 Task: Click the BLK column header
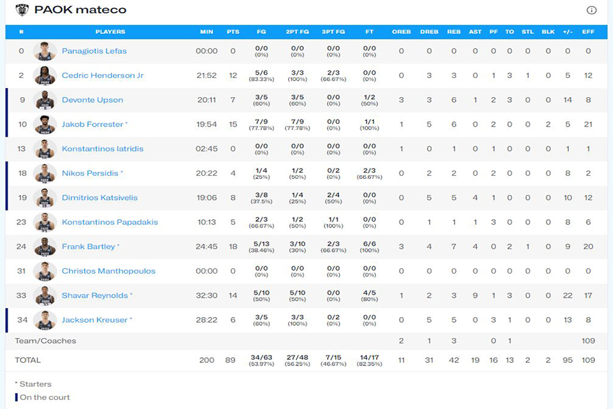[x=548, y=32]
